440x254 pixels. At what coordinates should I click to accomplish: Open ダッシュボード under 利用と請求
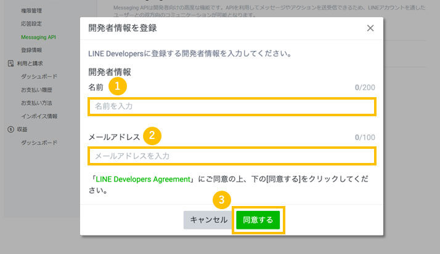point(39,76)
